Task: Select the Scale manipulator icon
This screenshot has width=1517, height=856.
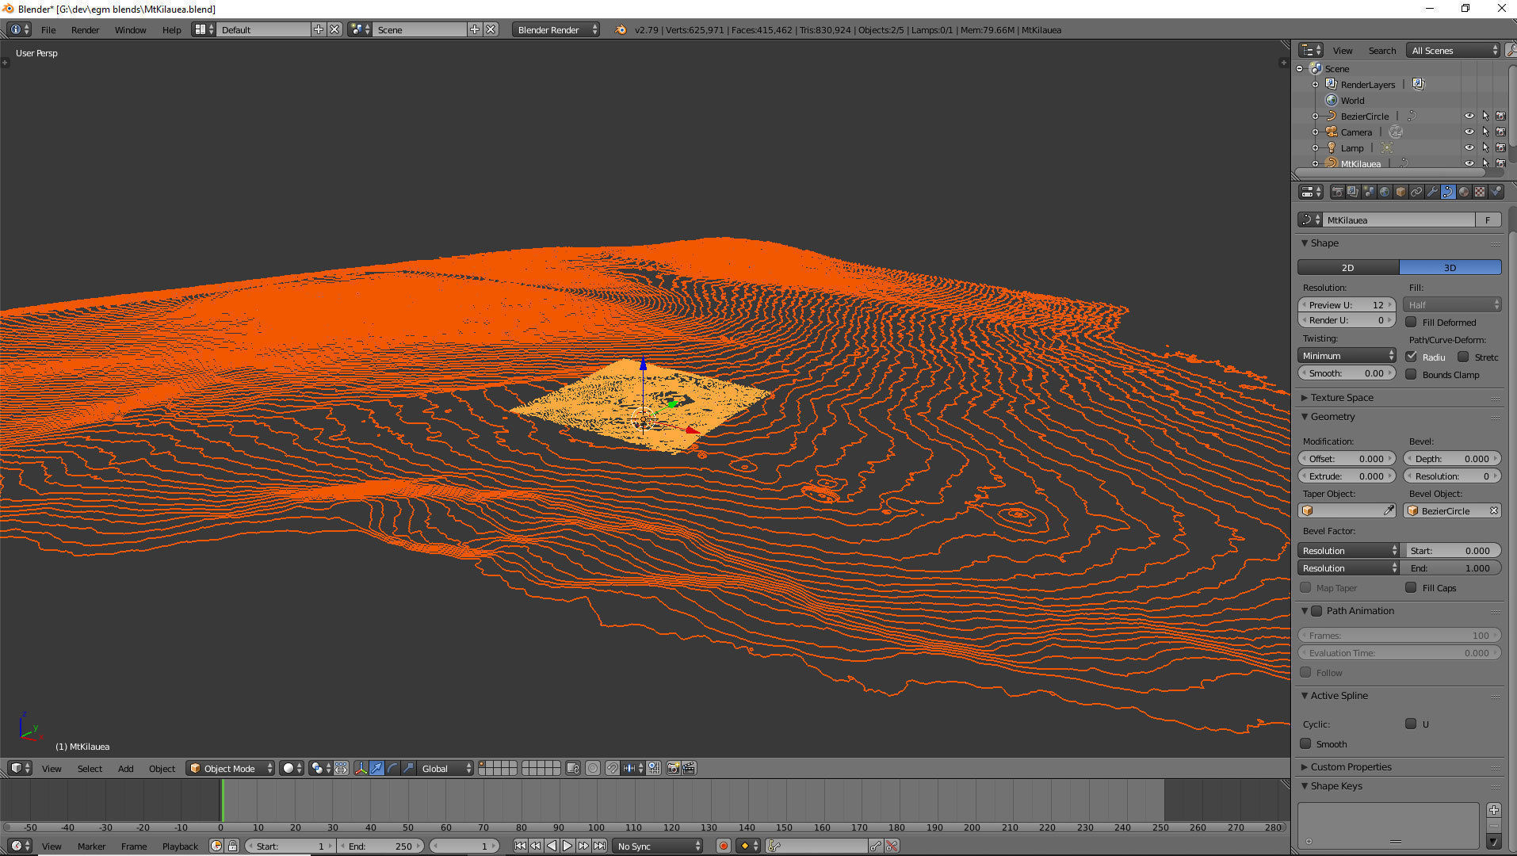Action: coord(409,768)
